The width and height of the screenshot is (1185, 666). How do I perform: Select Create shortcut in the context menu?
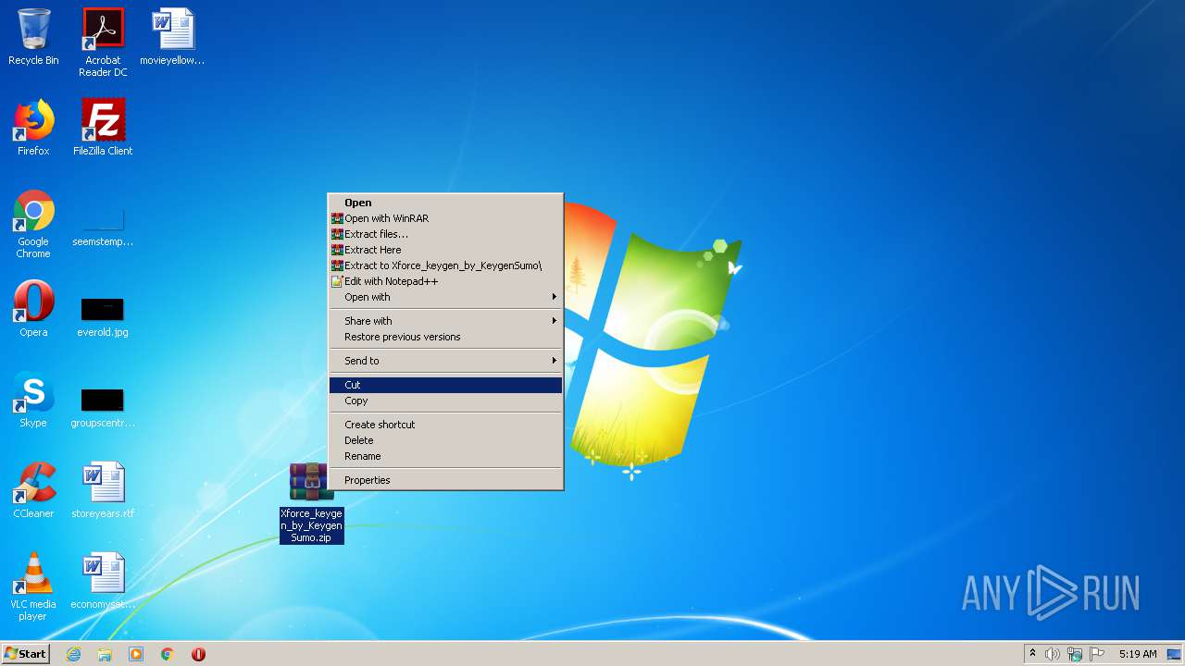(x=445, y=425)
